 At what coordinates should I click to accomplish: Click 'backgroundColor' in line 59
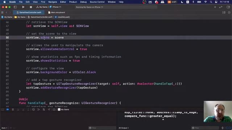coord(54,72)
